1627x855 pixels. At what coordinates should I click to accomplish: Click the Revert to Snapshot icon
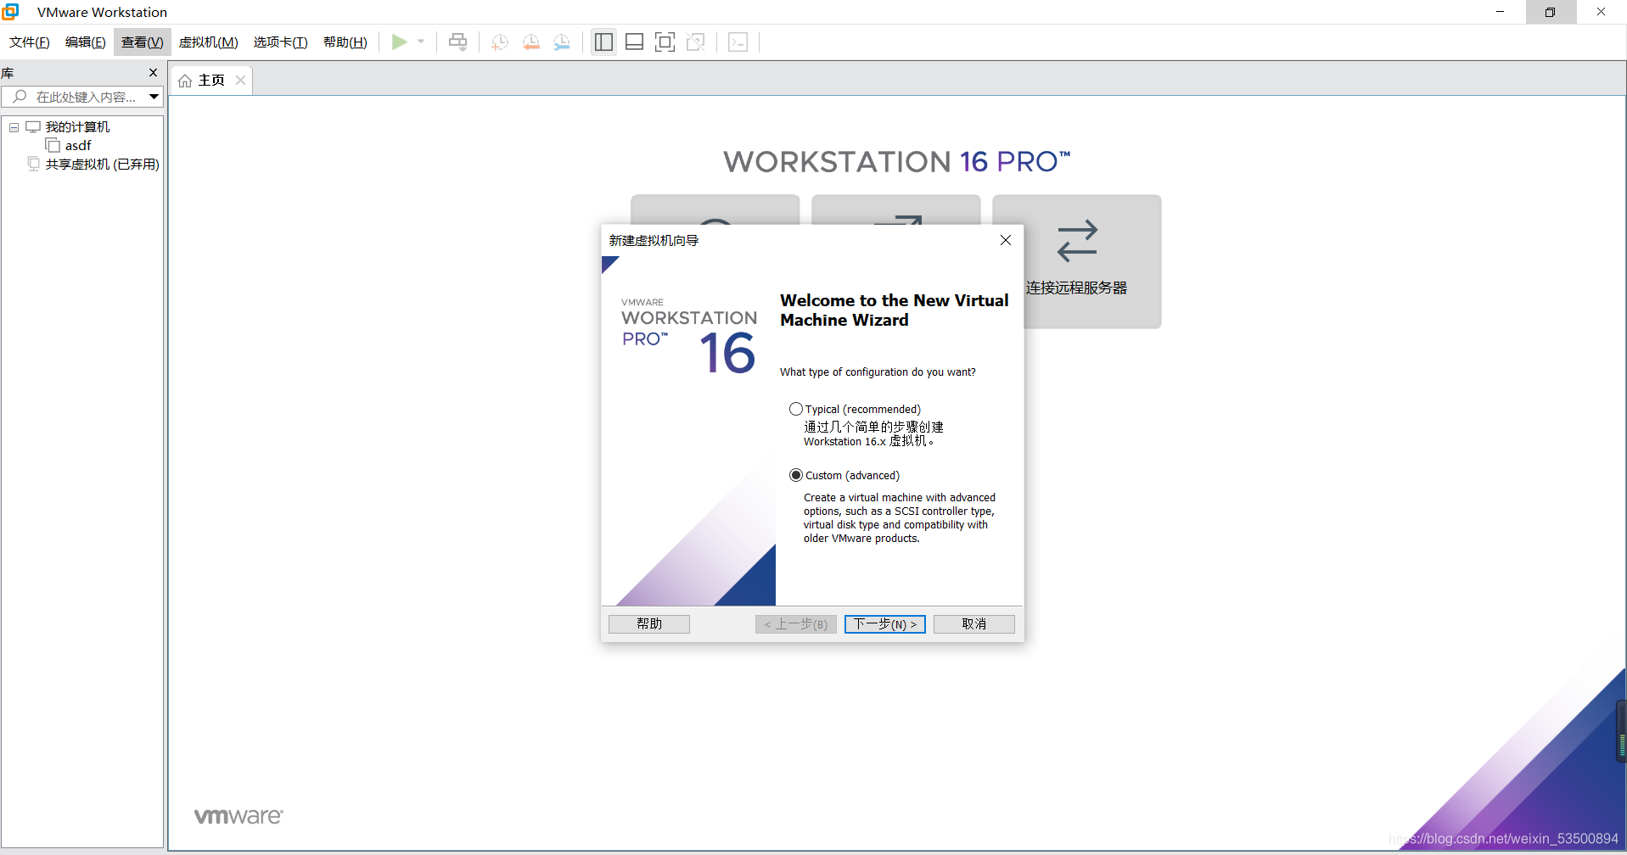point(531,42)
